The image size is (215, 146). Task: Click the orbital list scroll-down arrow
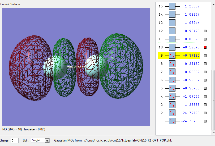click(213, 133)
